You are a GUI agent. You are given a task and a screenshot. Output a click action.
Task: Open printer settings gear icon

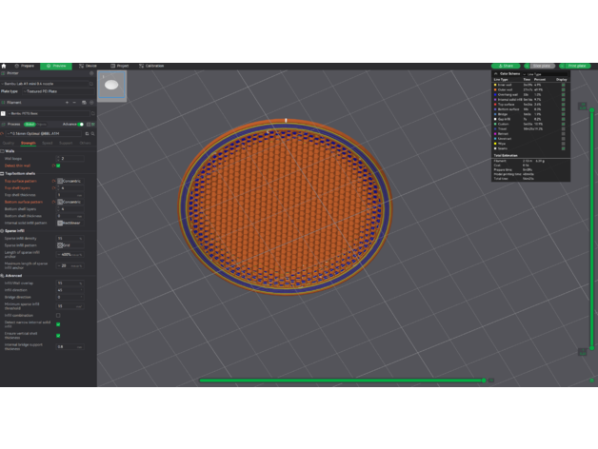(90, 72)
